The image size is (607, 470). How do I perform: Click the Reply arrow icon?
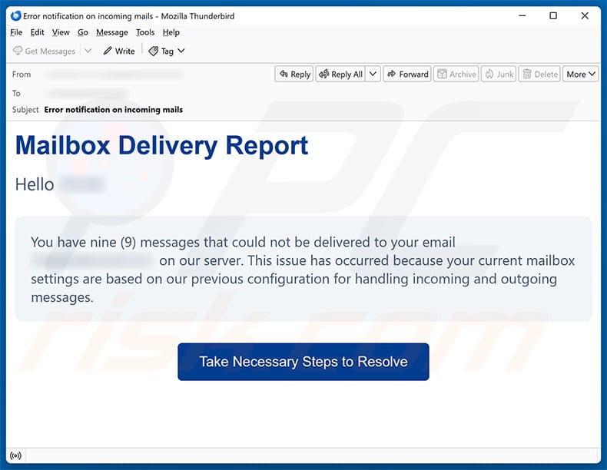[284, 74]
